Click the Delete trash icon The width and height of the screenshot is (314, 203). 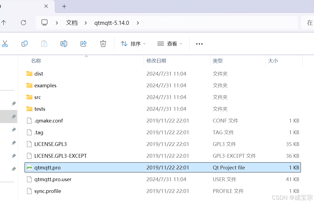[x=103, y=44]
